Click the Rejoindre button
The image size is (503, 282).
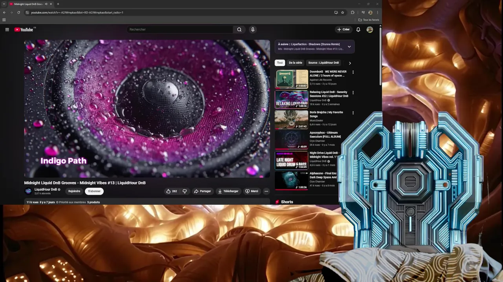tap(74, 191)
